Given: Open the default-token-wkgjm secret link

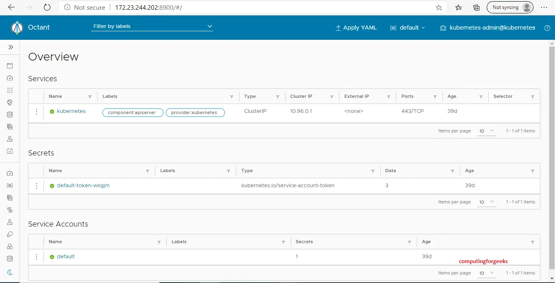Looking at the screenshot, I should (83, 185).
